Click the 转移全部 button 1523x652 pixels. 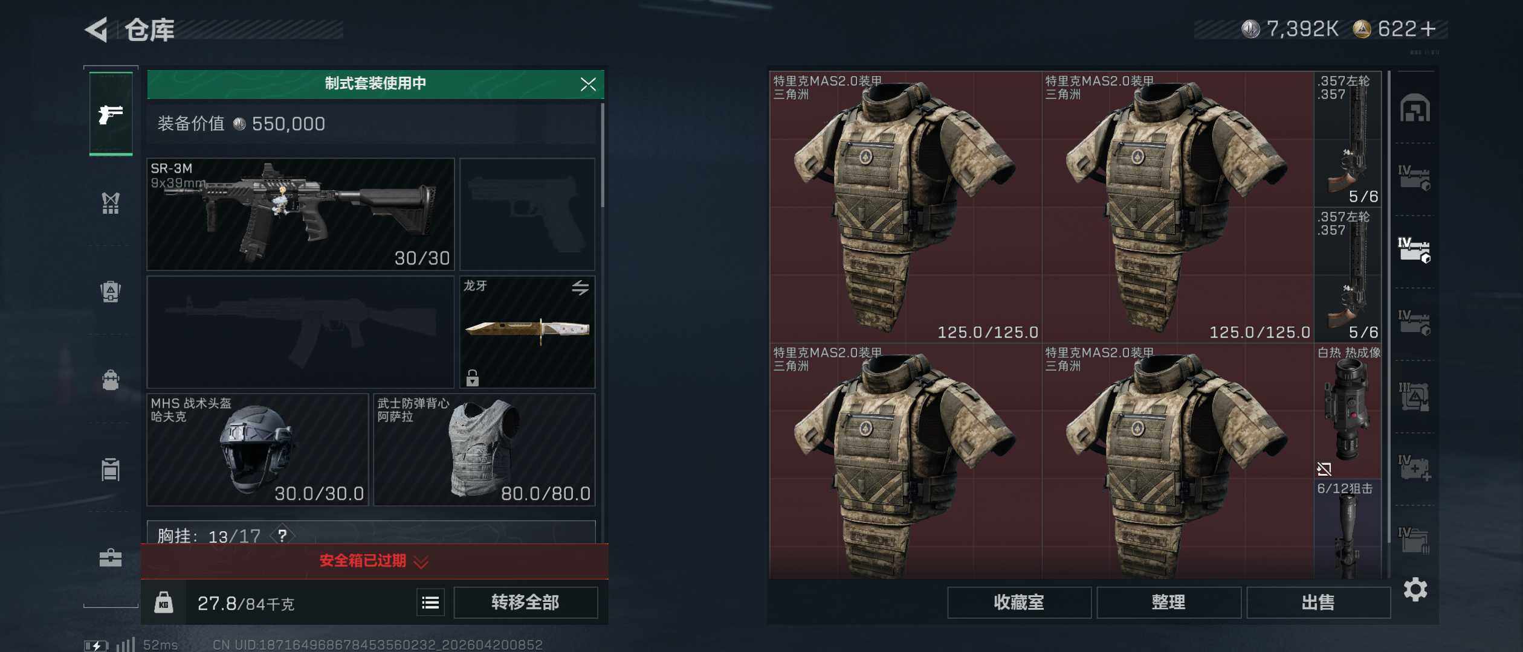[x=525, y=602]
